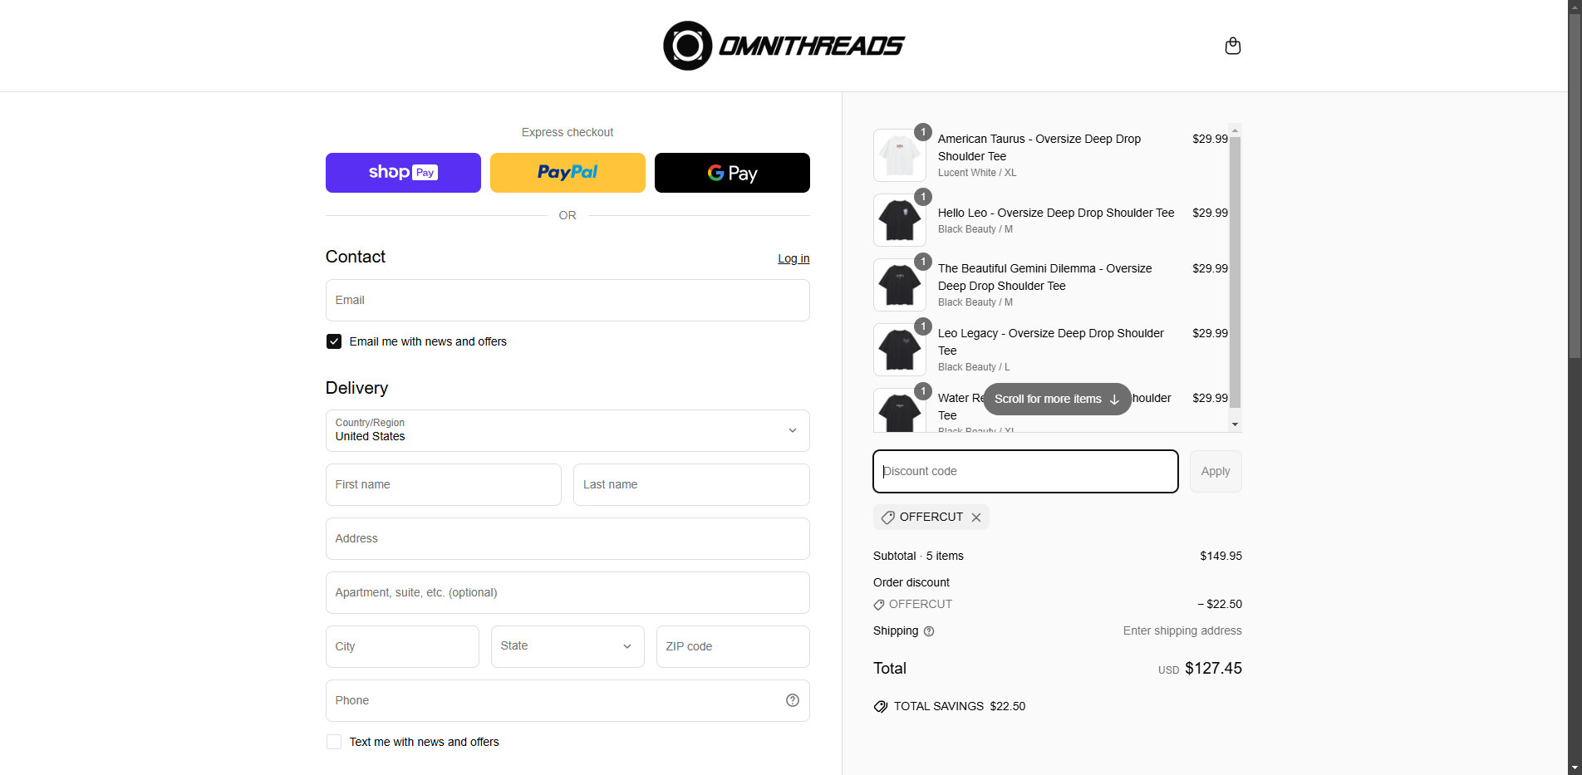Click the Omnithreads logo
Screen dimensions: 1582x775
tap(784, 46)
